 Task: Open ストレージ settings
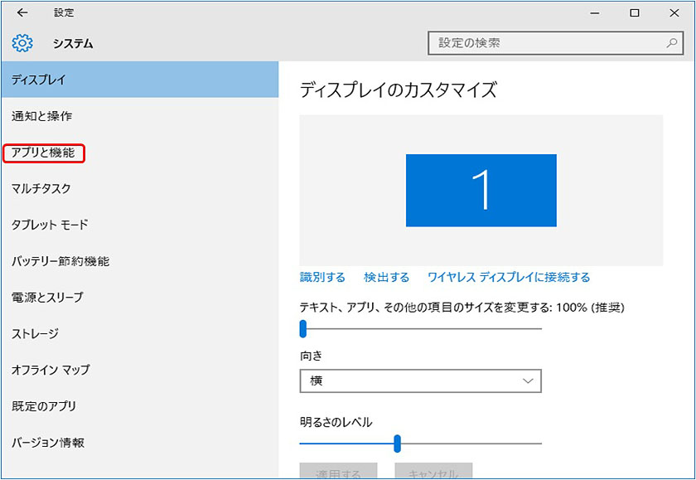pyautogui.click(x=140, y=333)
